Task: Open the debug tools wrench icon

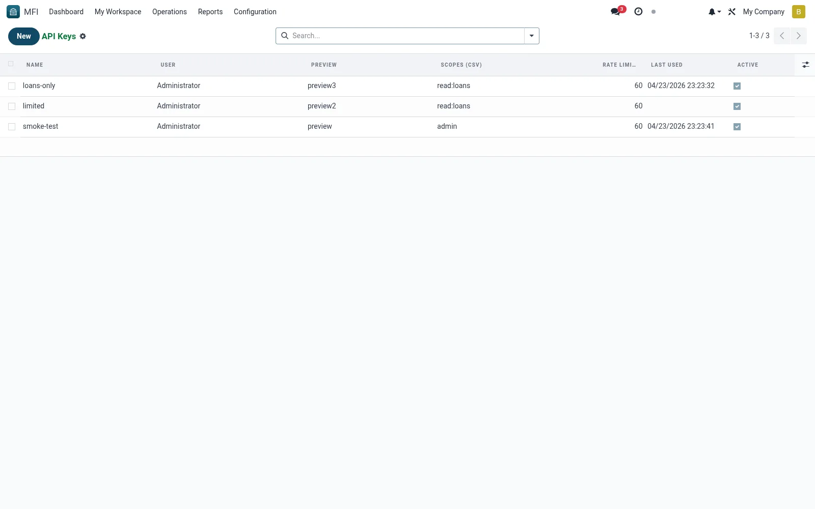Action: 732,12
